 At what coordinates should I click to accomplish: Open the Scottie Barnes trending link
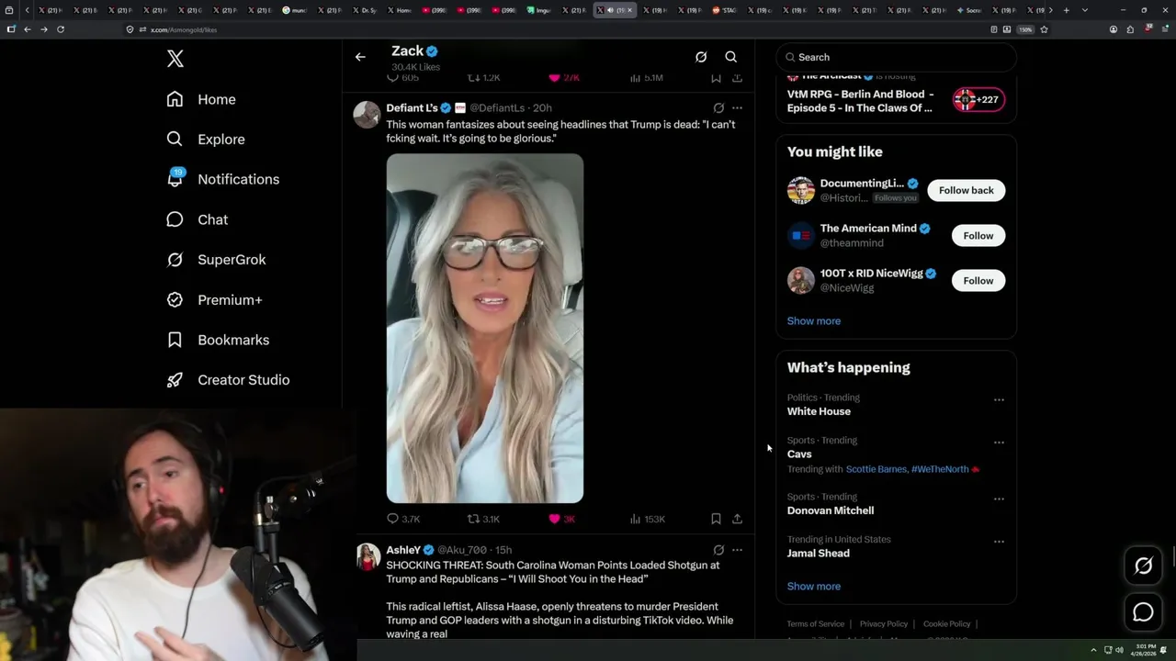pos(876,469)
